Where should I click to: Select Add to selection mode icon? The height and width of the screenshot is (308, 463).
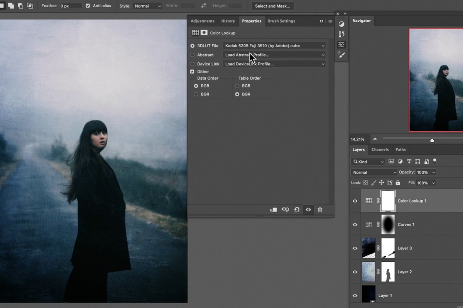11,6
